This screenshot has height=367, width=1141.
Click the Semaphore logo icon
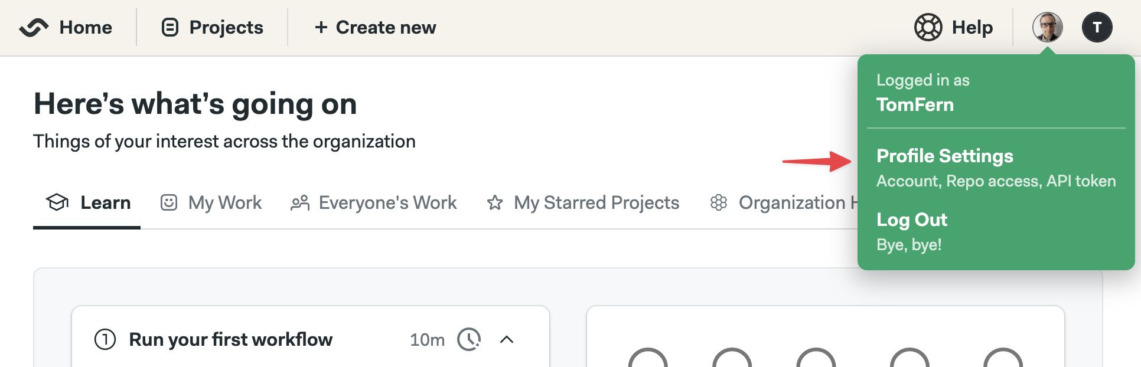34,28
